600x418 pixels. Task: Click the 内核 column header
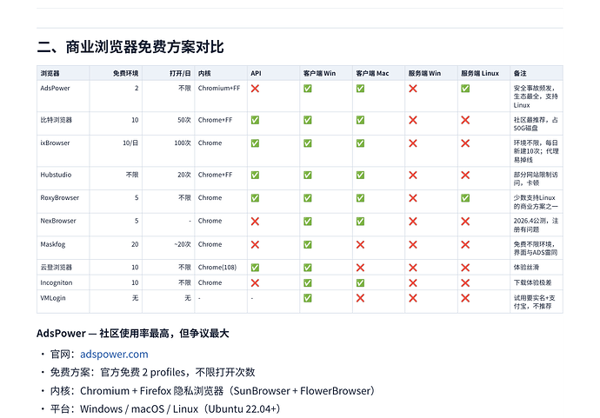point(221,73)
